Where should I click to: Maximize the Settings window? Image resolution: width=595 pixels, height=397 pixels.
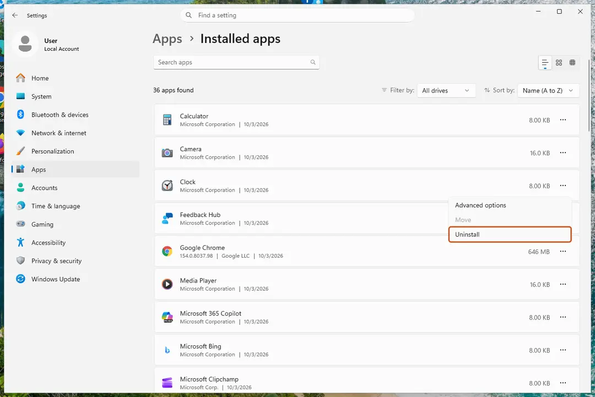pyautogui.click(x=559, y=12)
